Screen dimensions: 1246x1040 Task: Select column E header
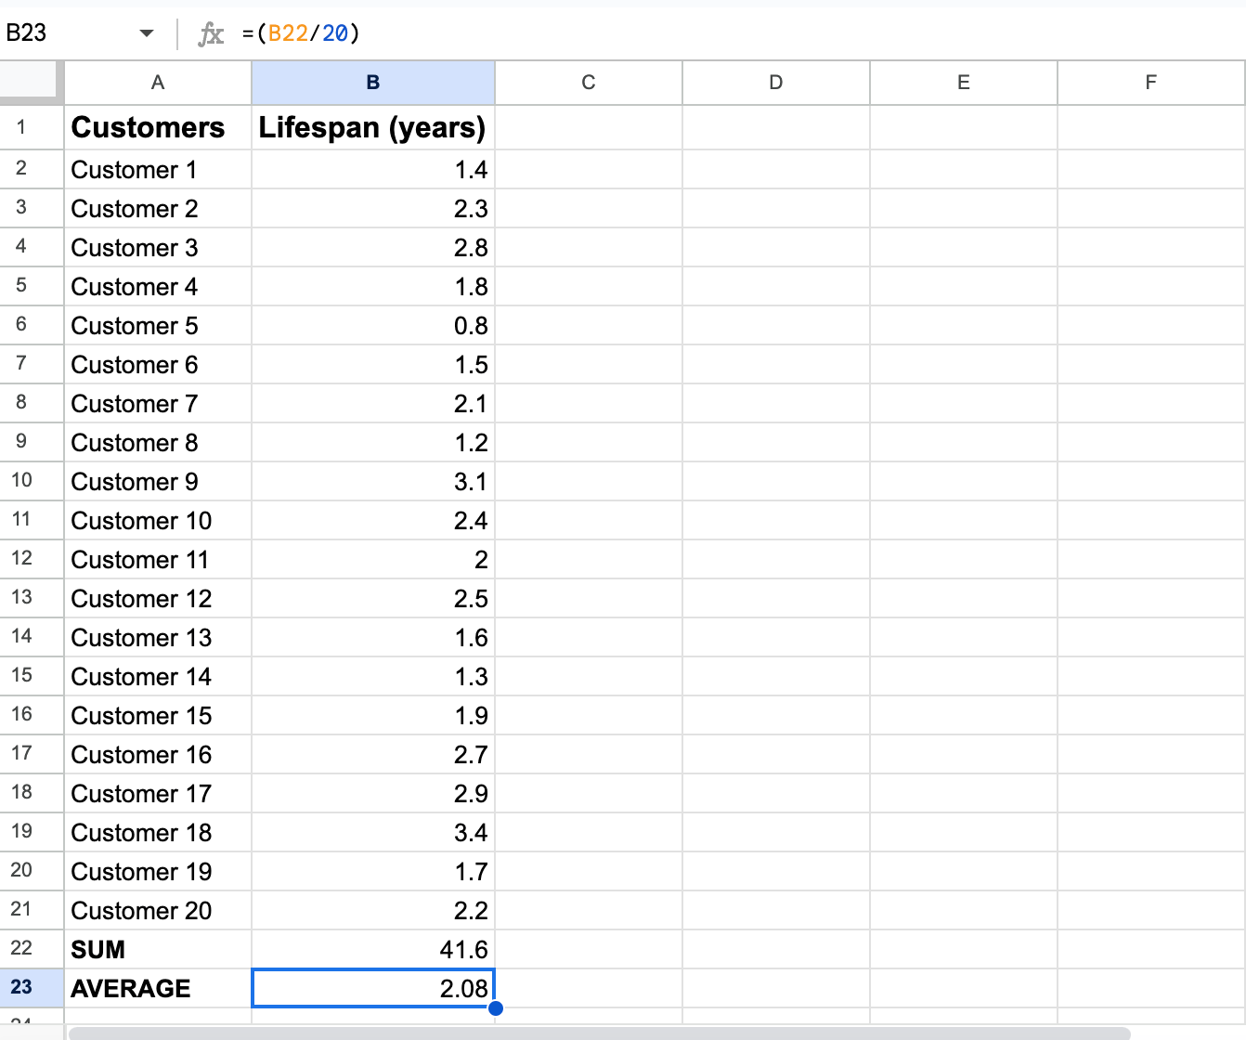964,83
